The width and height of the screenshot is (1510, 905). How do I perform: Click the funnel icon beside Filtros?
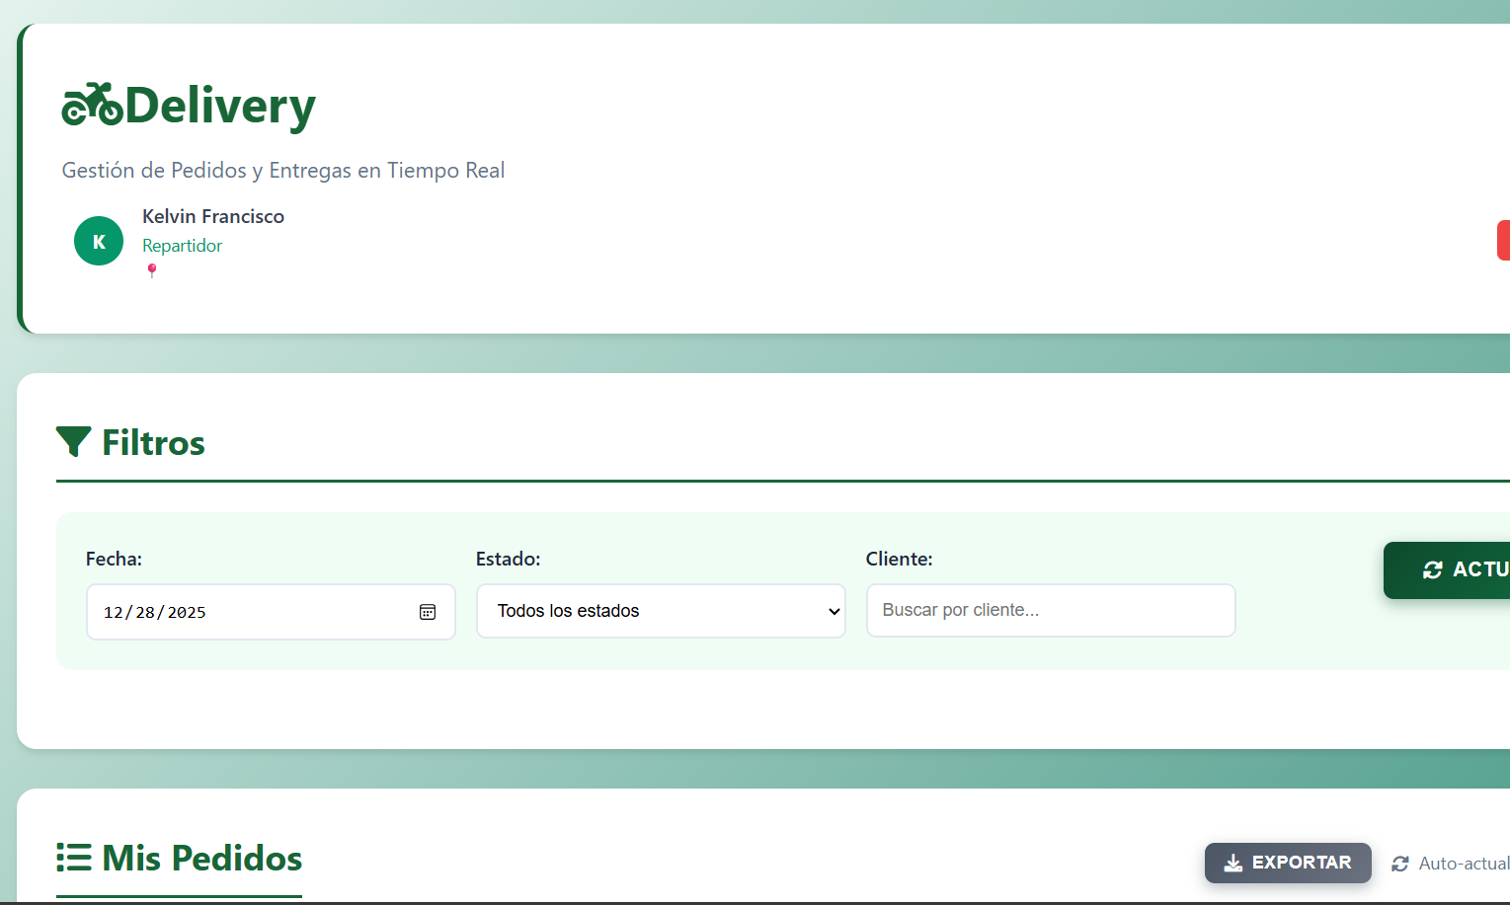[74, 442]
